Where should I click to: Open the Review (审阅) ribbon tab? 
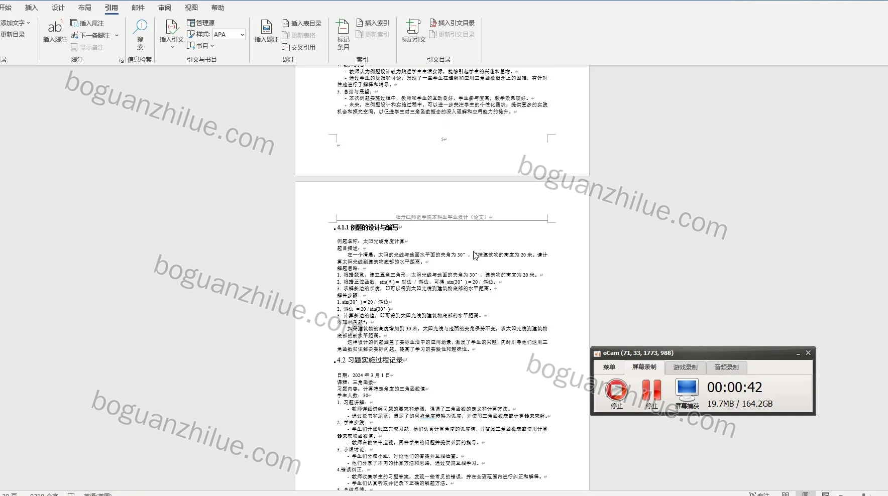point(165,8)
